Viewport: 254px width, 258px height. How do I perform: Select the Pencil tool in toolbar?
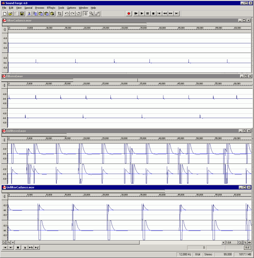tap(97, 14)
